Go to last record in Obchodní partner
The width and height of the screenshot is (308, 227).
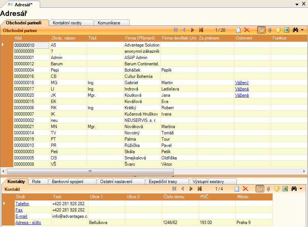[201, 30]
